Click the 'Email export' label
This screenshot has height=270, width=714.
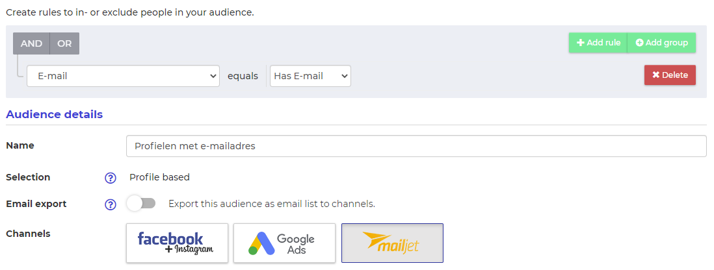(x=36, y=204)
